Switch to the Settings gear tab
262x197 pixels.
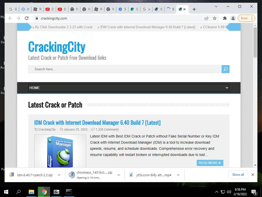pyautogui.click(x=122, y=9)
